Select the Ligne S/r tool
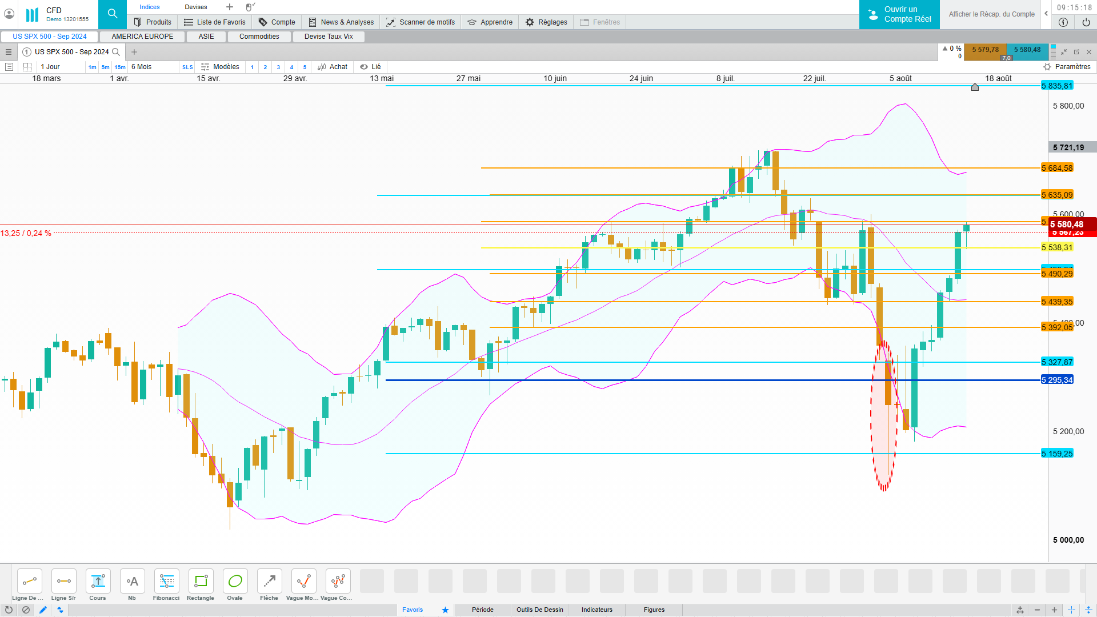Screen dimensions: 1097x617 [x=63, y=582]
